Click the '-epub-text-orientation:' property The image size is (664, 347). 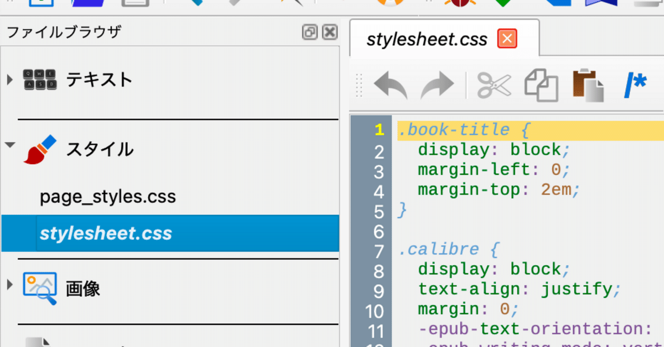click(x=535, y=329)
